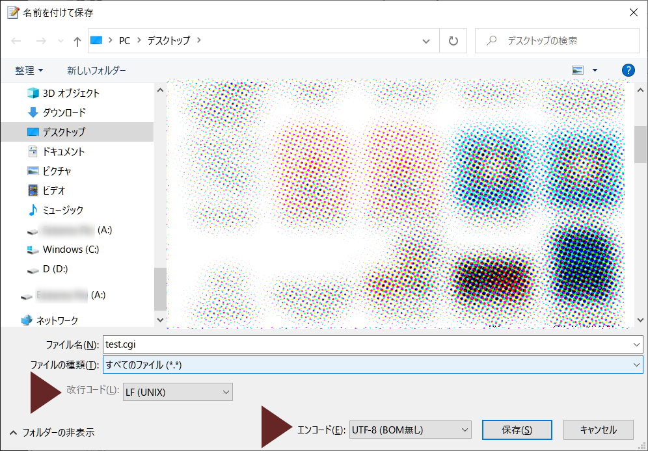Click the navigation pane scrollbar thumb
The image size is (648, 451).
(x=160, y=289)
